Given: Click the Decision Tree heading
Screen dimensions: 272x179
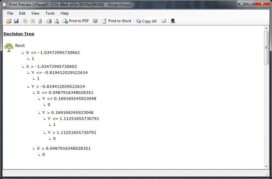Looking at the screenshot, I should coord(19,34).
